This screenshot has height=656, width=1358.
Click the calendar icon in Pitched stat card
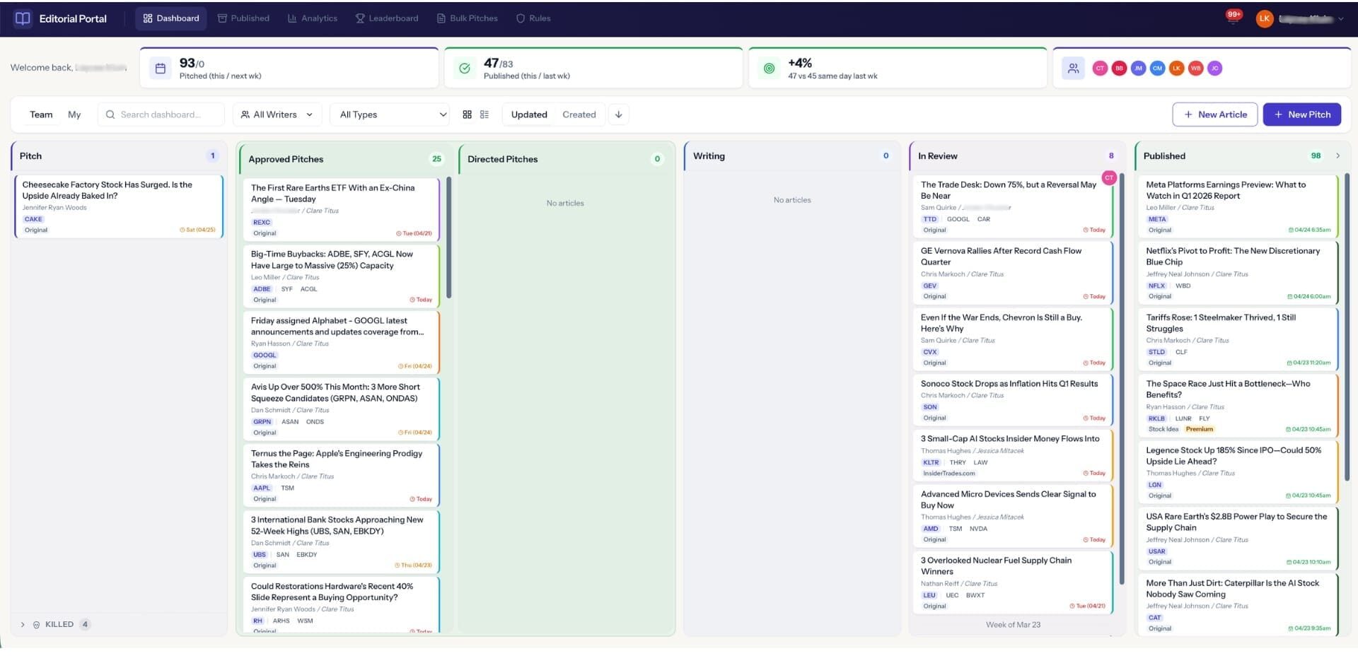pyautogui.click(x=161, y=69)
